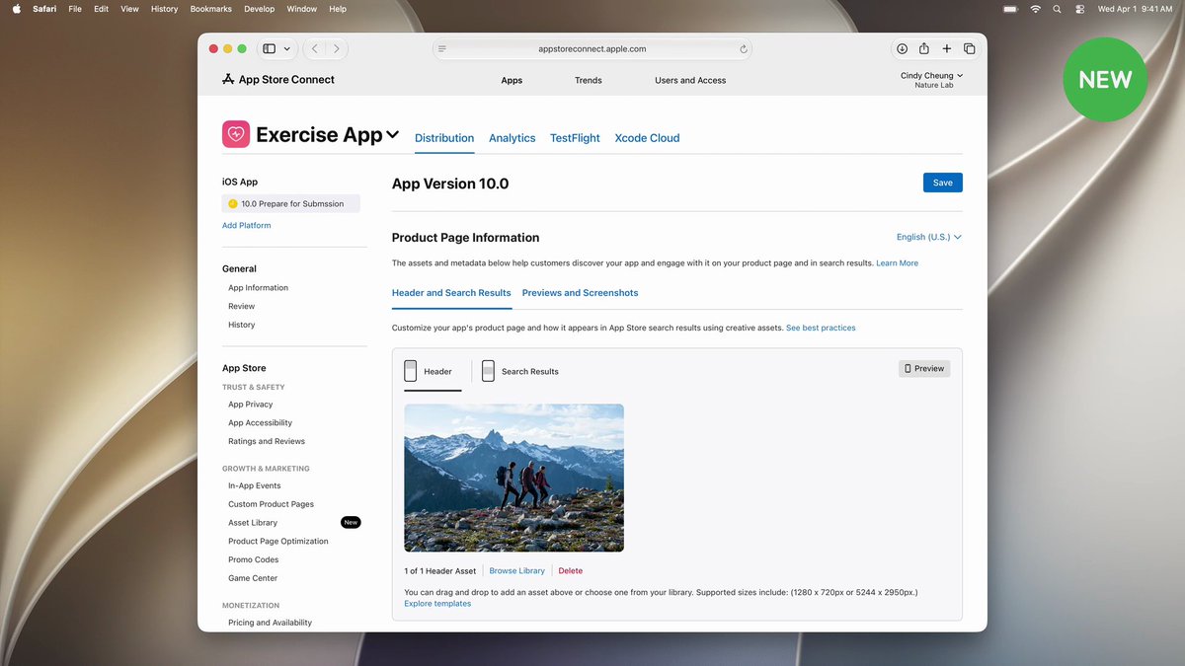Open App Information in sidebar

(x=259, y=288)
